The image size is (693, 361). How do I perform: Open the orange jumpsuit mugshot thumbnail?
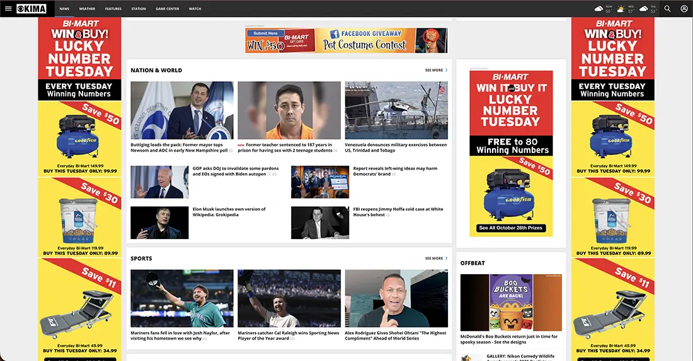289,110
